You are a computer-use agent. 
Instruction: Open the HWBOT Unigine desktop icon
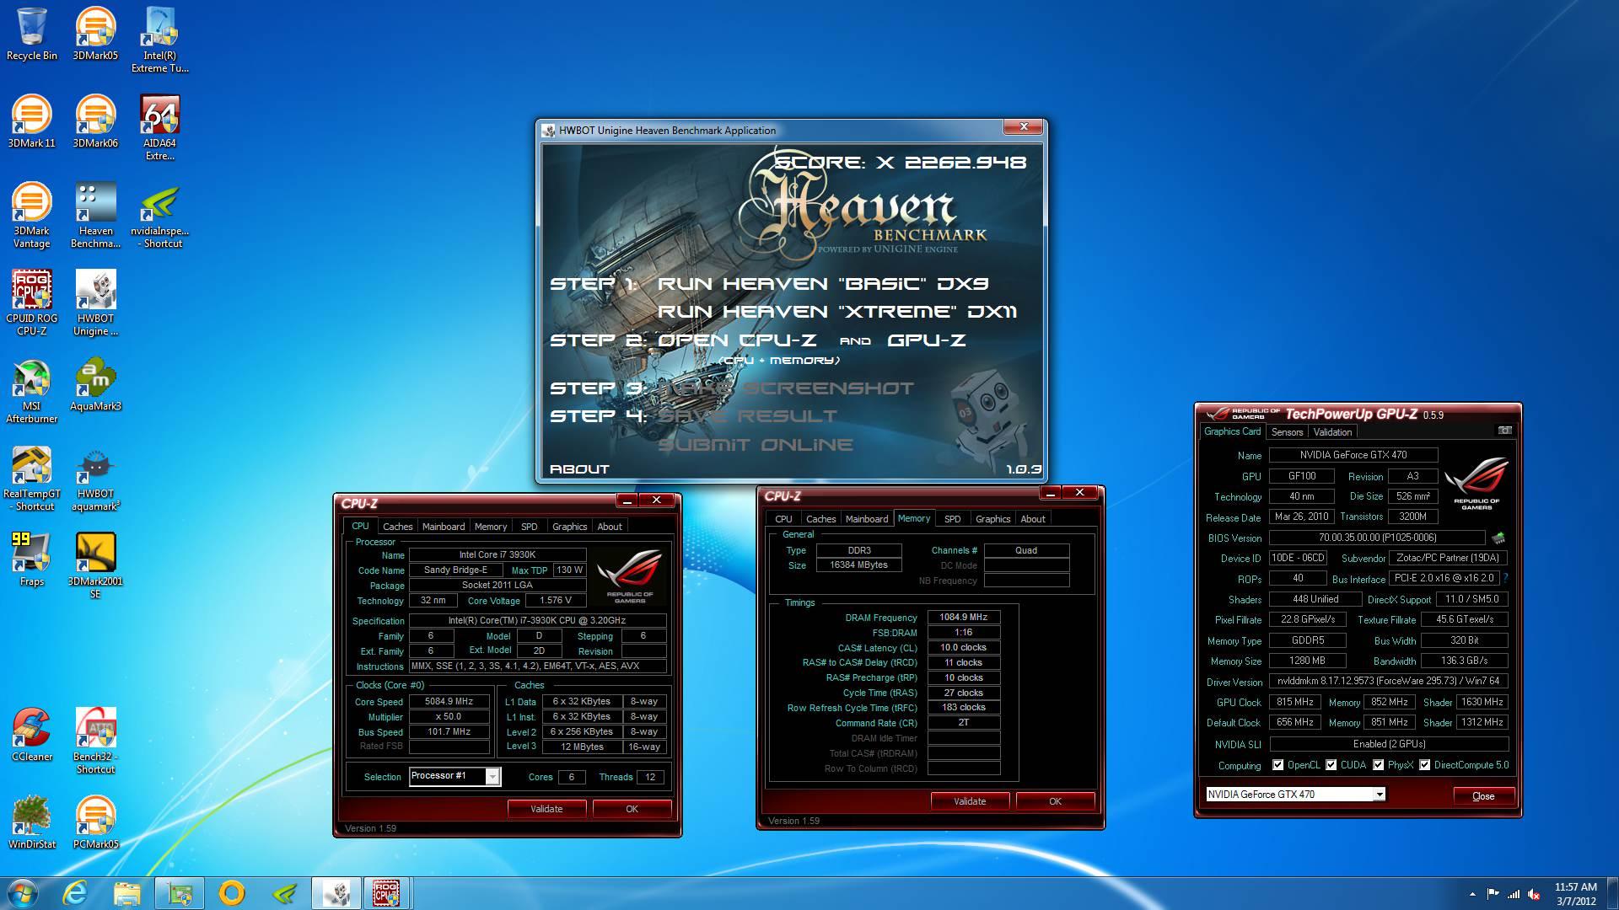pos(95,302)
